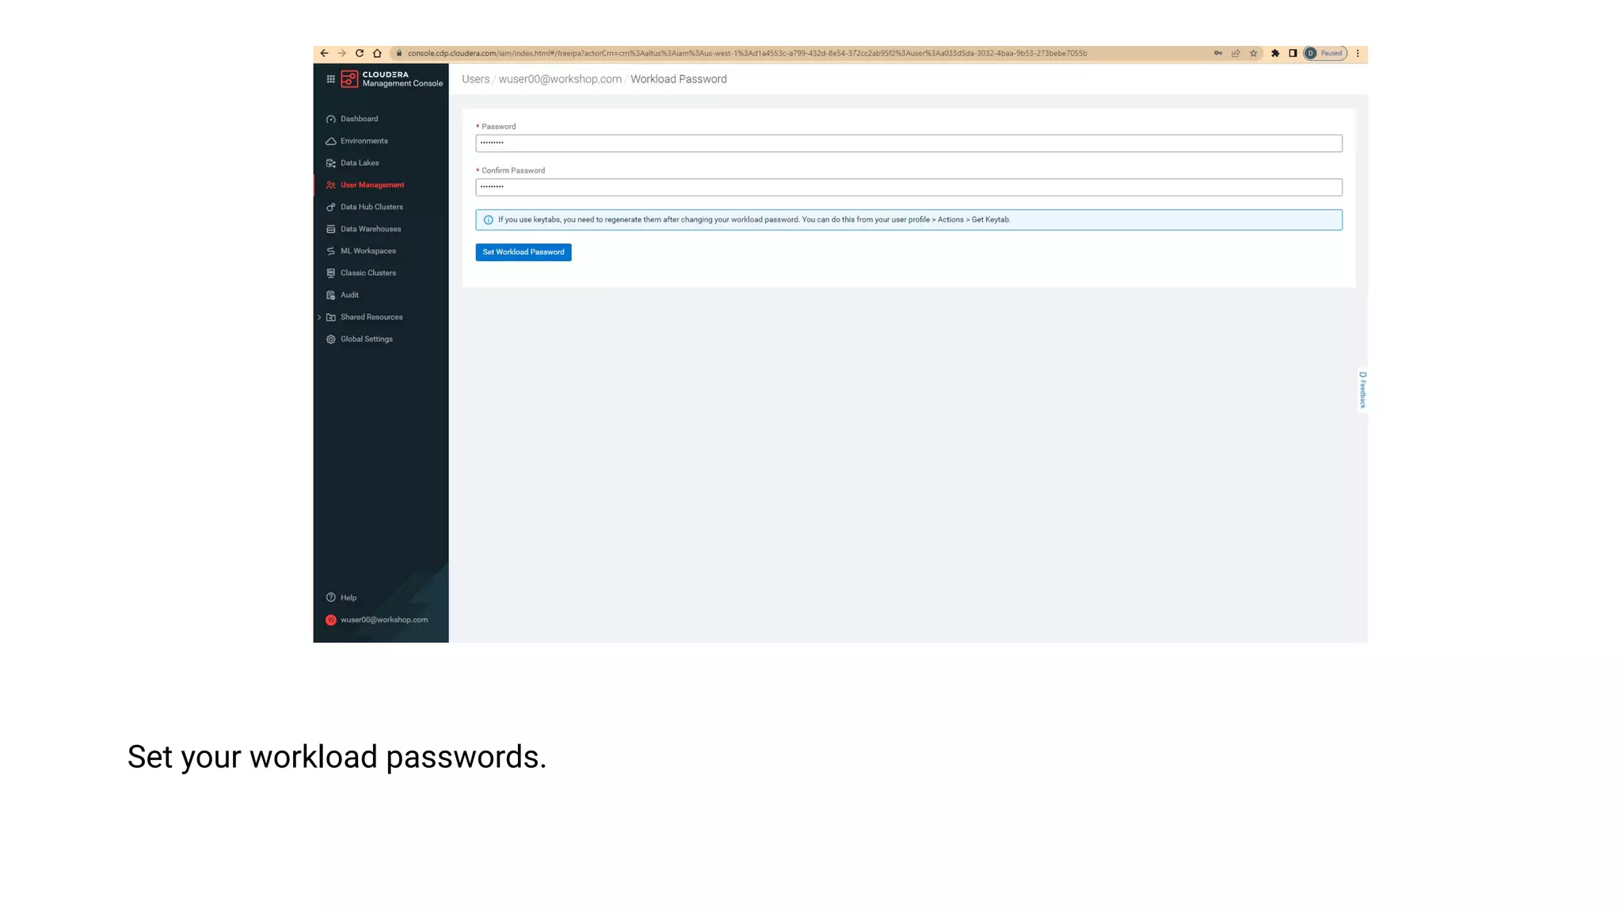
Task: Reload the page with the refresh icon
Action: (360, 54)
